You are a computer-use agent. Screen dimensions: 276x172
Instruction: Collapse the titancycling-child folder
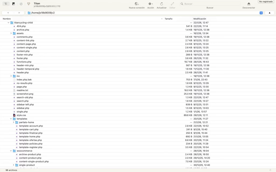click(x=8, y=23)
